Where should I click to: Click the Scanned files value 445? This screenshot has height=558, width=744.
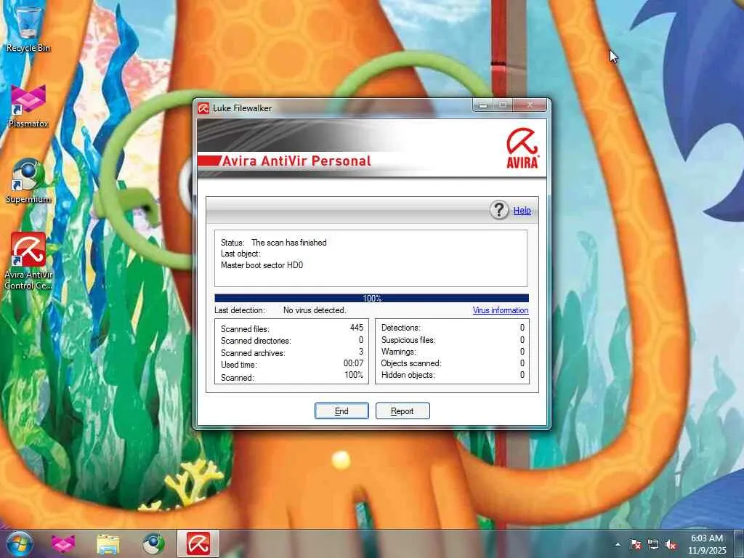click(x=356, y=328)
